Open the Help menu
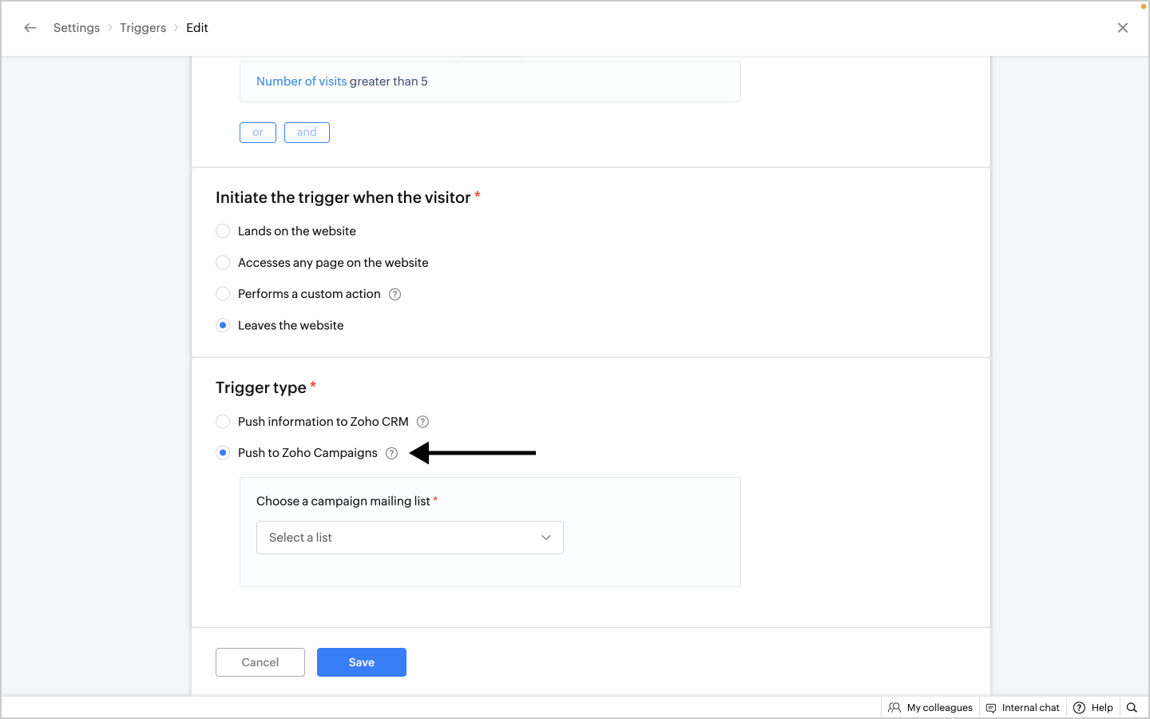The width and height of the screenshot is (1150, 719). (1093, 708)
